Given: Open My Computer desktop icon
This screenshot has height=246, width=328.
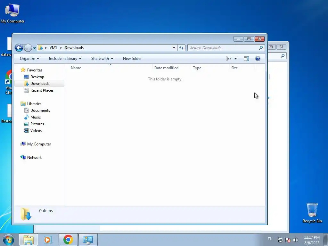Looking at the screenshot, I should [12, 13].
